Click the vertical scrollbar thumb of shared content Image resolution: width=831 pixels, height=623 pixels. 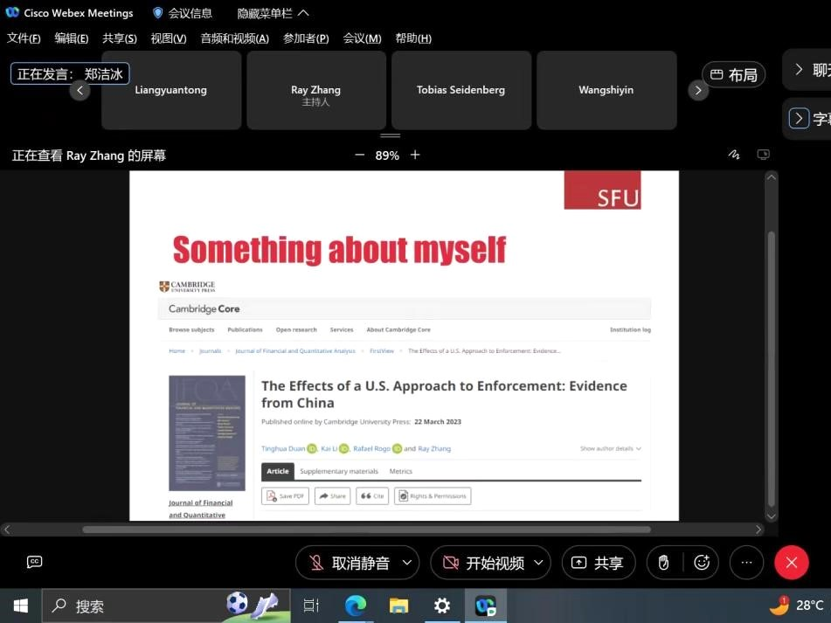772,369
